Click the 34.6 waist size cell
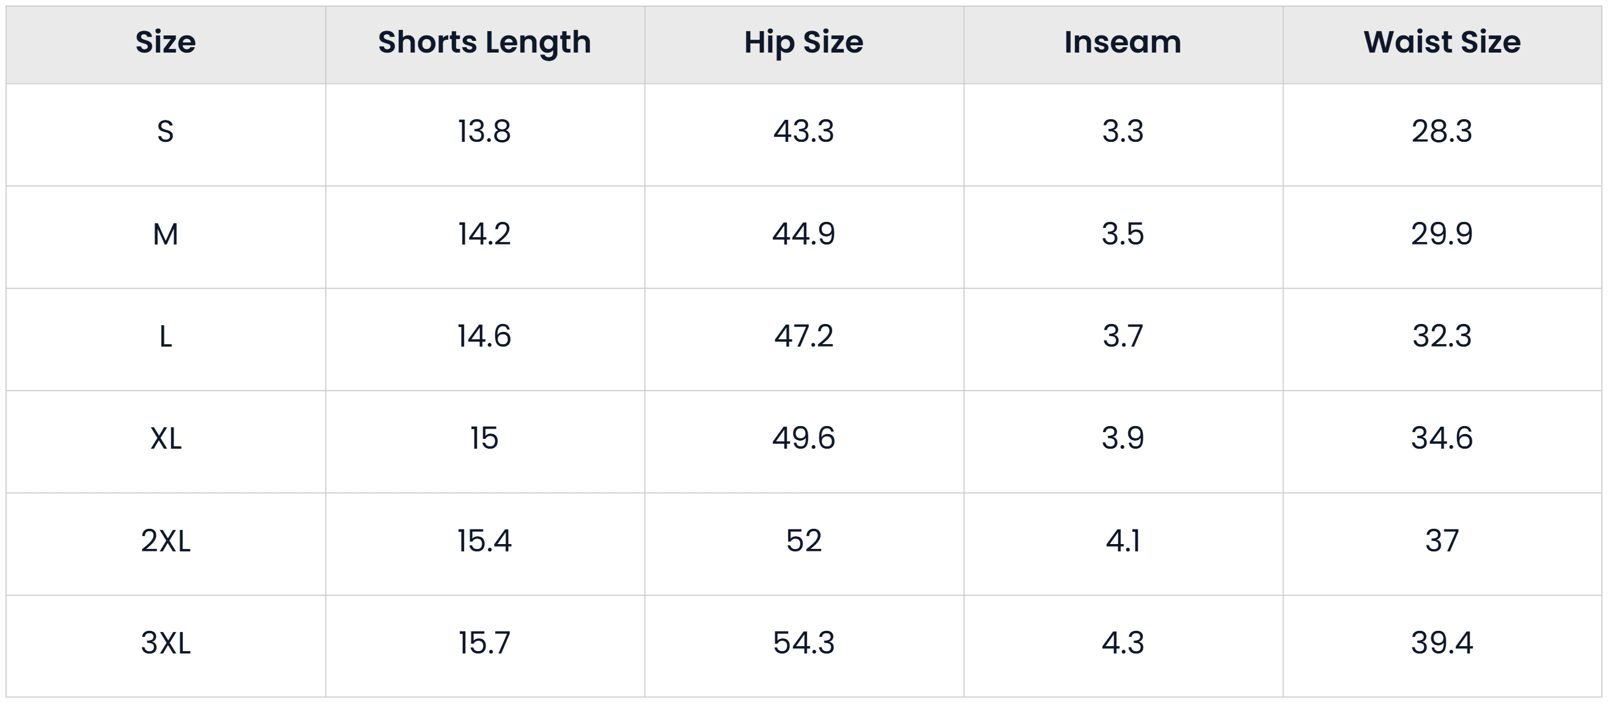 (x=1442, y=438)
